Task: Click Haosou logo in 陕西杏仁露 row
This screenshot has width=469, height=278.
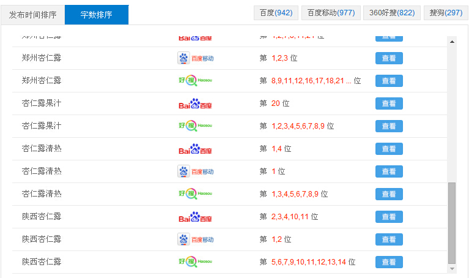Action: [196, 262]
